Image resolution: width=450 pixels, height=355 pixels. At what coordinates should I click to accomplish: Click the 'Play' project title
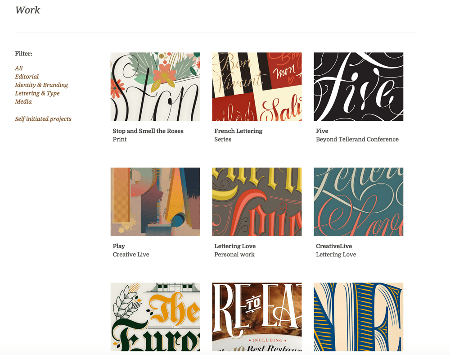pyautogui.click(x=119, y=246)
